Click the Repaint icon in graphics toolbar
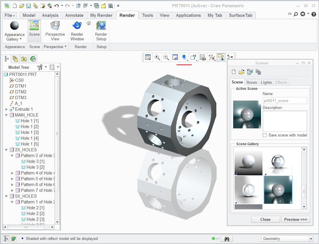This screenshot has width=319, height=244. point(175,58)
